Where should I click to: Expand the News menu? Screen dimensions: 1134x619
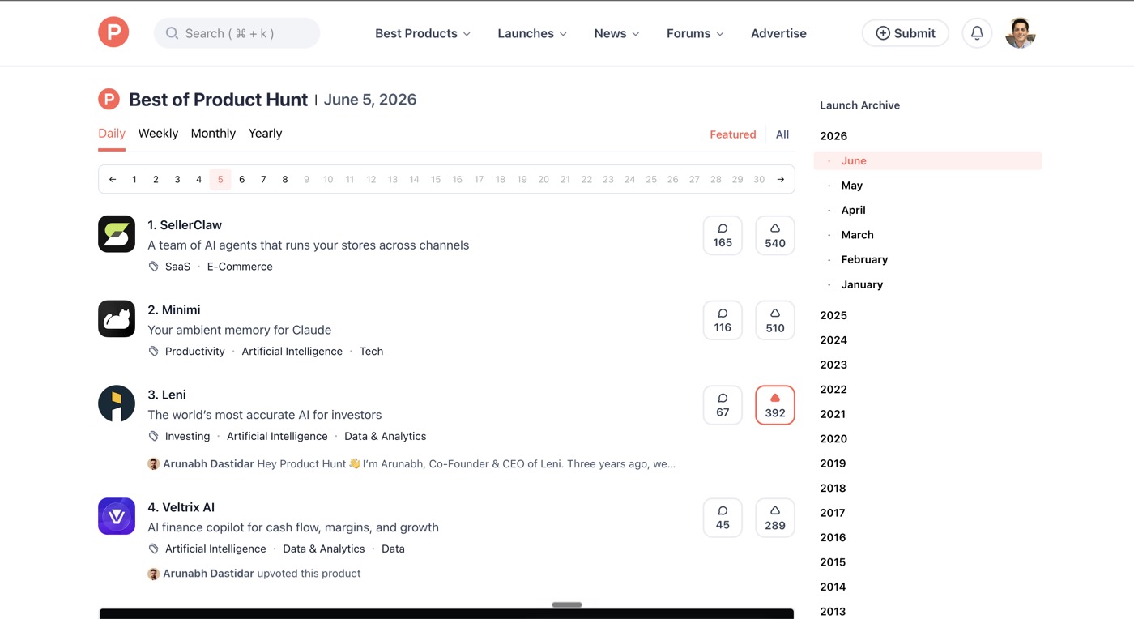point(616,33)
